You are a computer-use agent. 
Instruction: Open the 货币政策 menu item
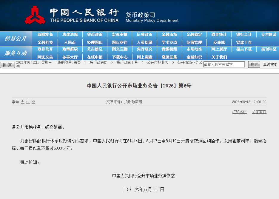click(x=95, y=34)
